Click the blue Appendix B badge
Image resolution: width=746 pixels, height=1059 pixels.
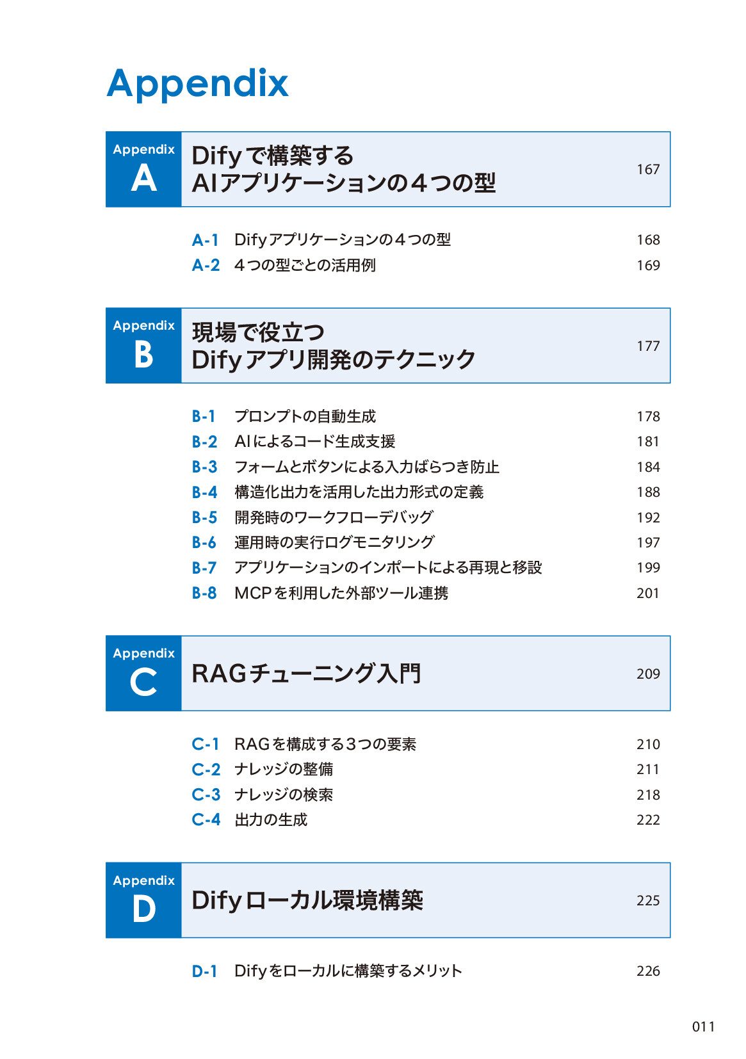point(143,346)
